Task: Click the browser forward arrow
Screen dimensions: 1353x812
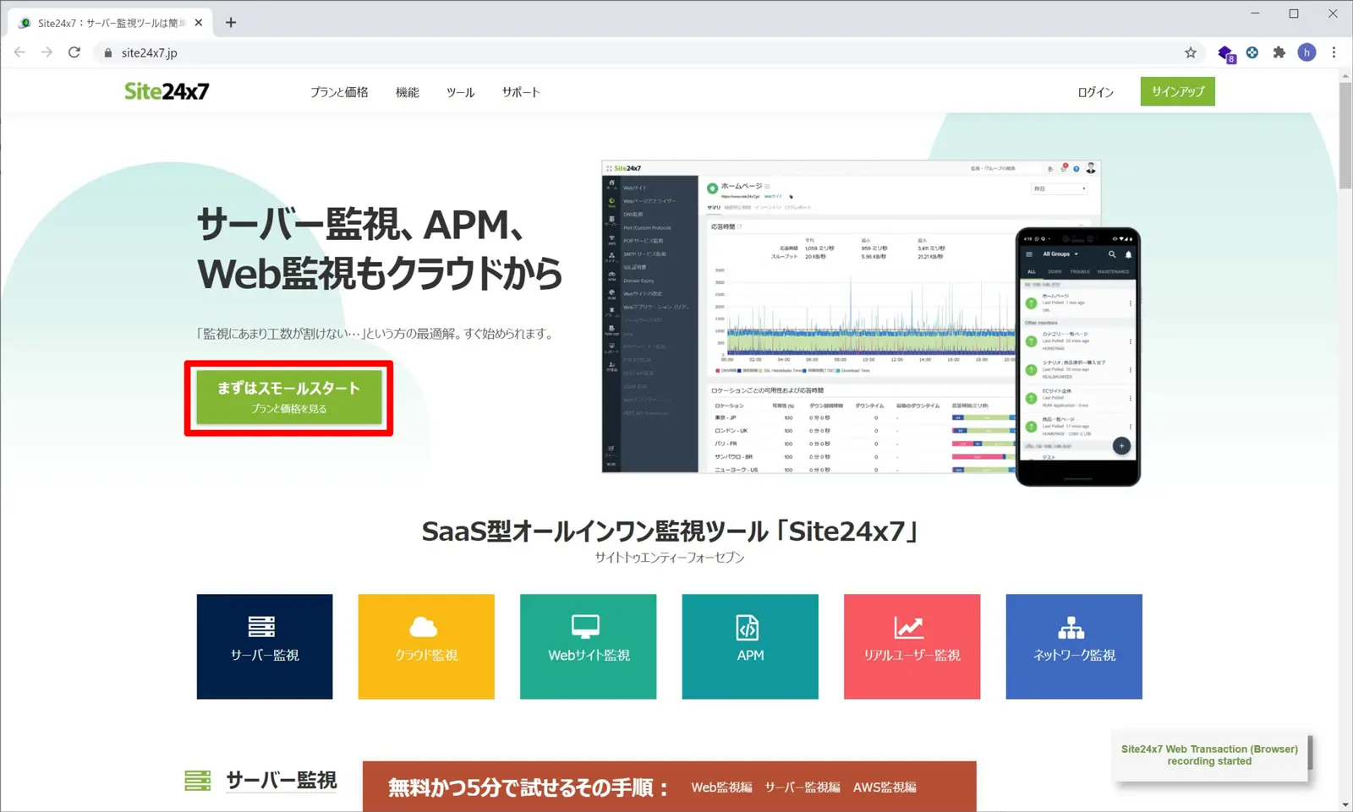Action: click(x=47, y=52)
